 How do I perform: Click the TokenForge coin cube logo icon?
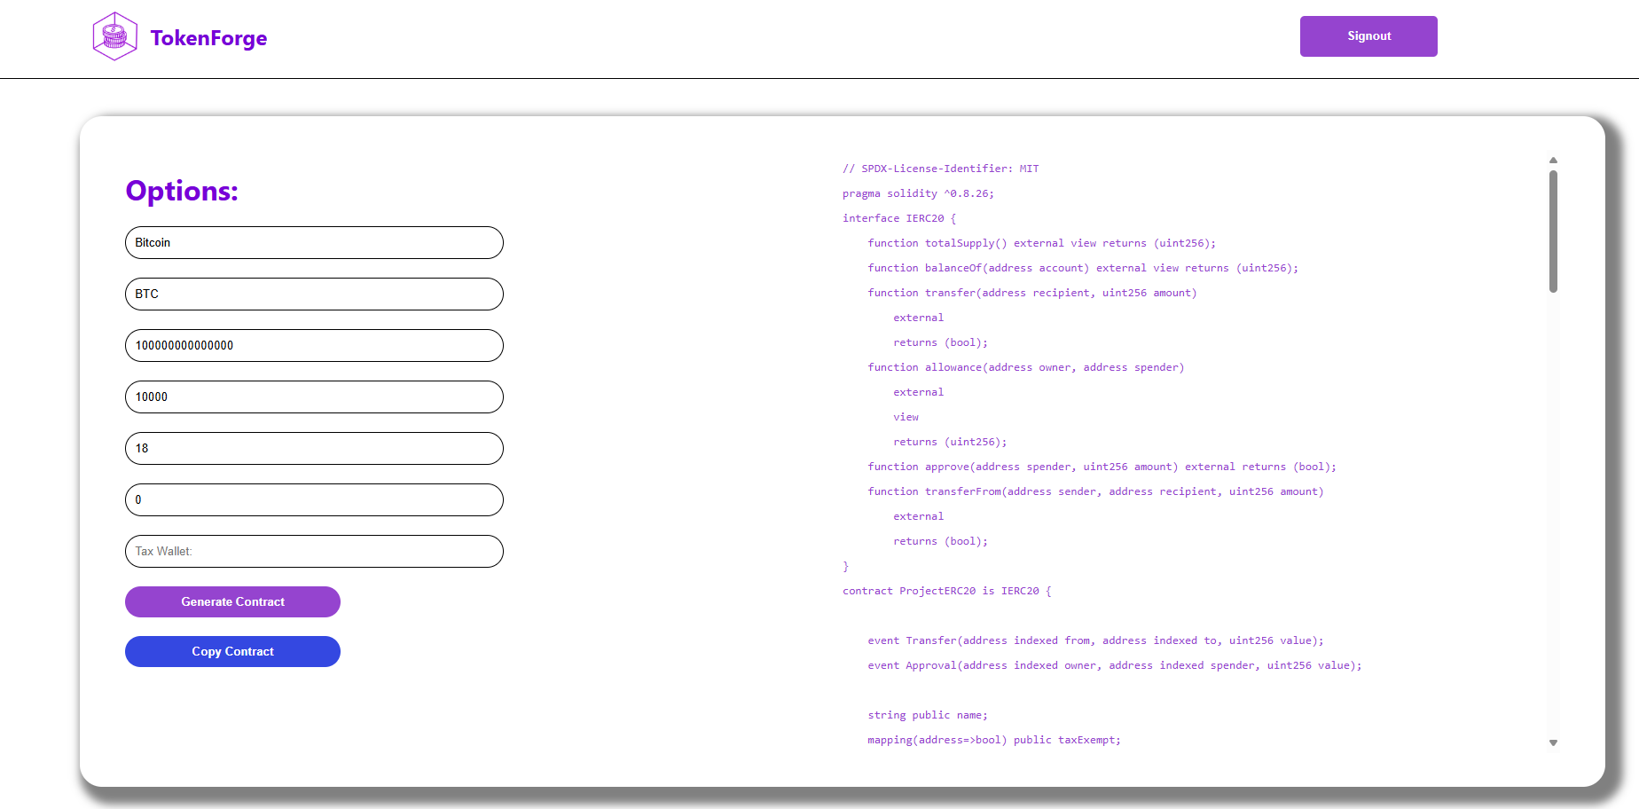tap(115, 36)
